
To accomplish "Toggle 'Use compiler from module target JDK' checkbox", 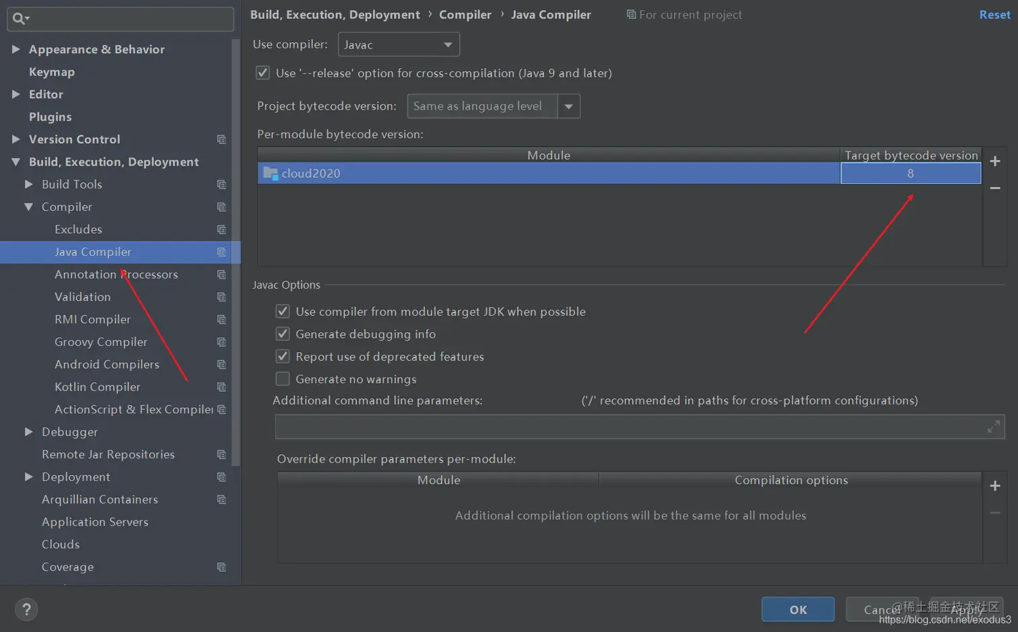I will pos(283,312).
